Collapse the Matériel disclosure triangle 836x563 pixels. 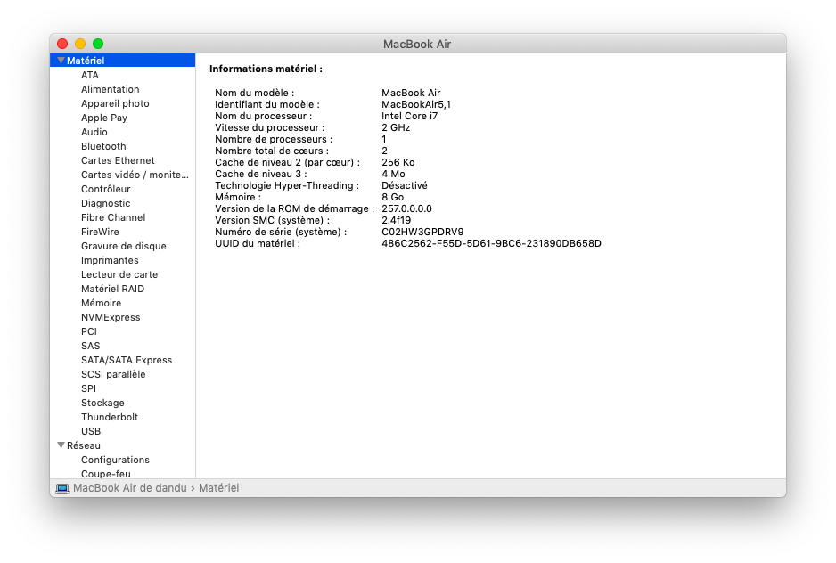coord(61,61)
